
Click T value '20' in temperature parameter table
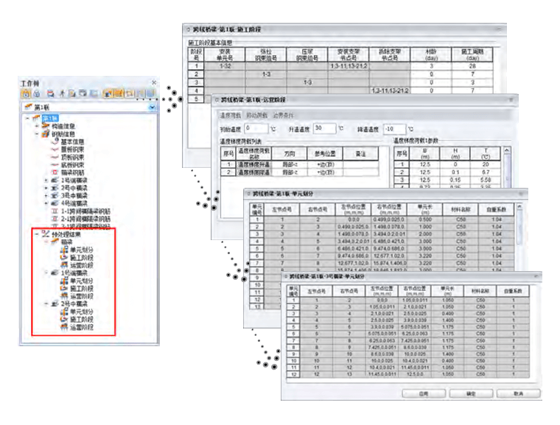(486, 165)
